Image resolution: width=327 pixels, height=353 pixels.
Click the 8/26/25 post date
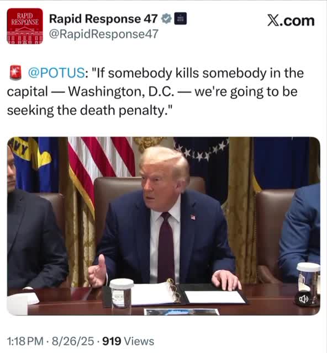click(x=73, y=341)
